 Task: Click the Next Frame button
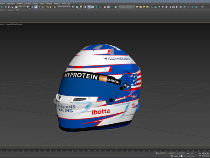[x=208, y=153]
